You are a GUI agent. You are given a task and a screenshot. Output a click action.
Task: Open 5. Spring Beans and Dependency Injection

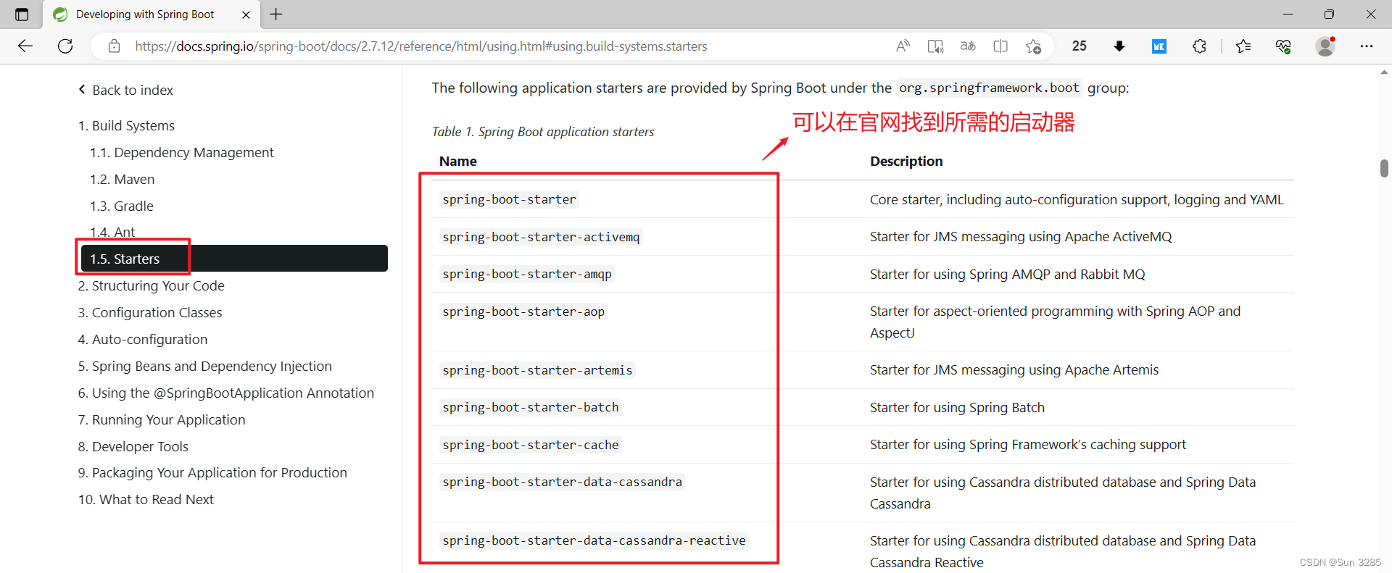point(205,366)
